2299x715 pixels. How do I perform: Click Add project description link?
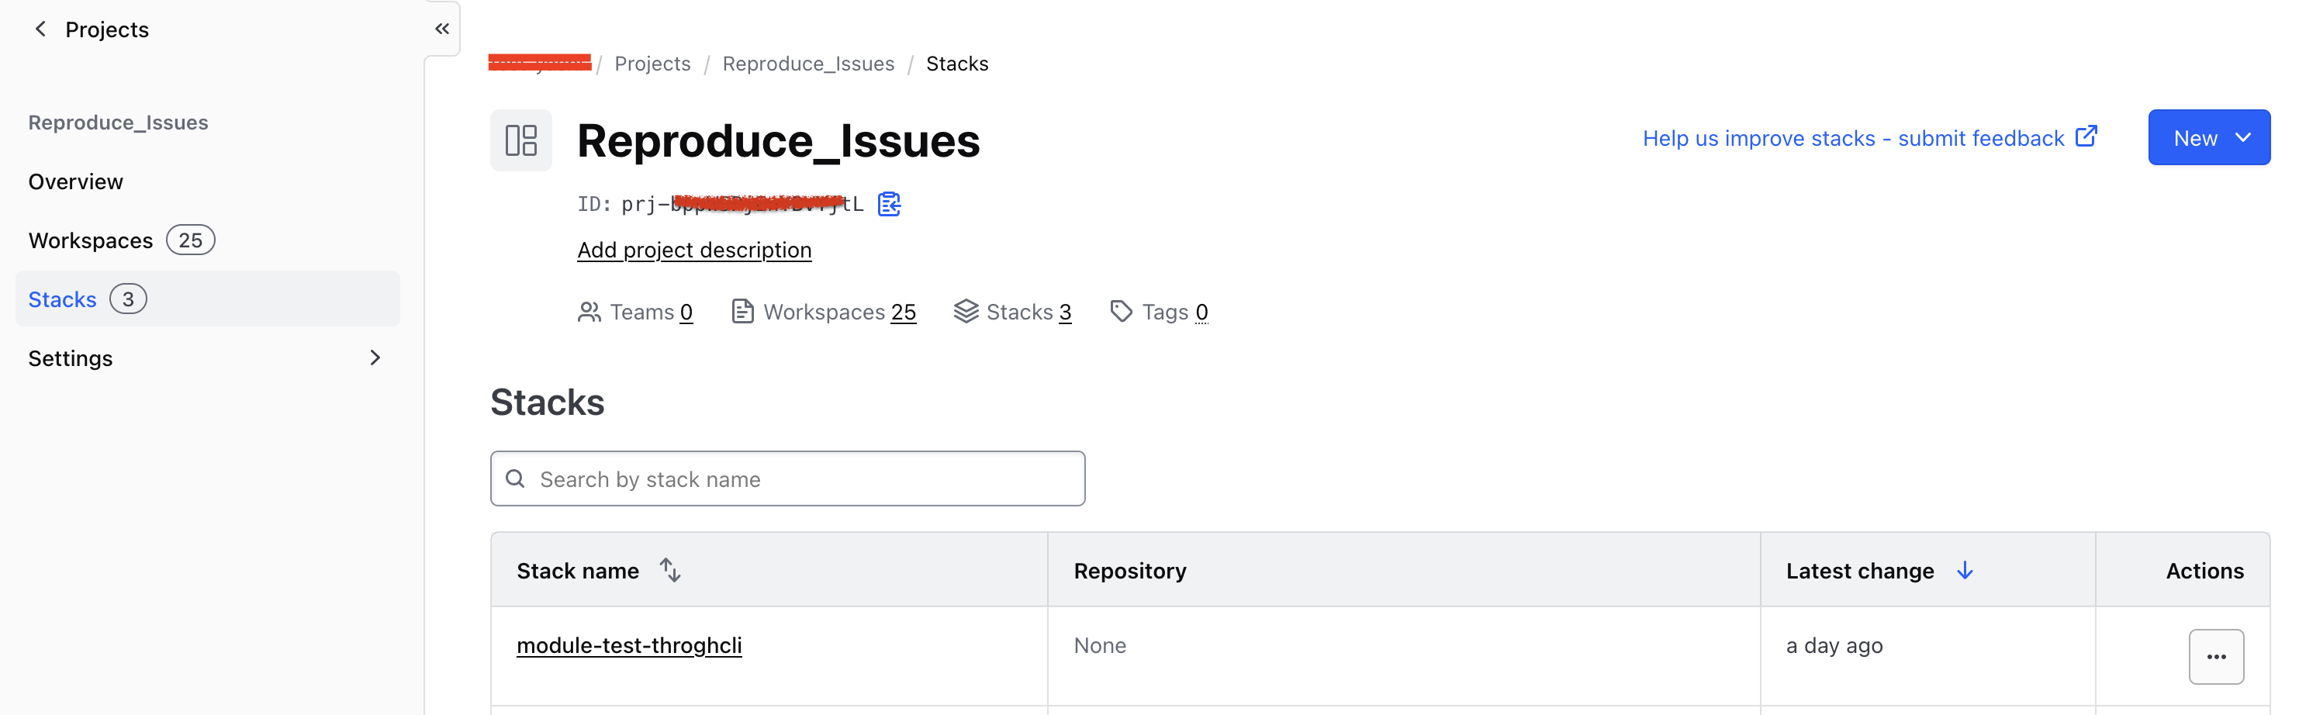[x=694, y=250]
